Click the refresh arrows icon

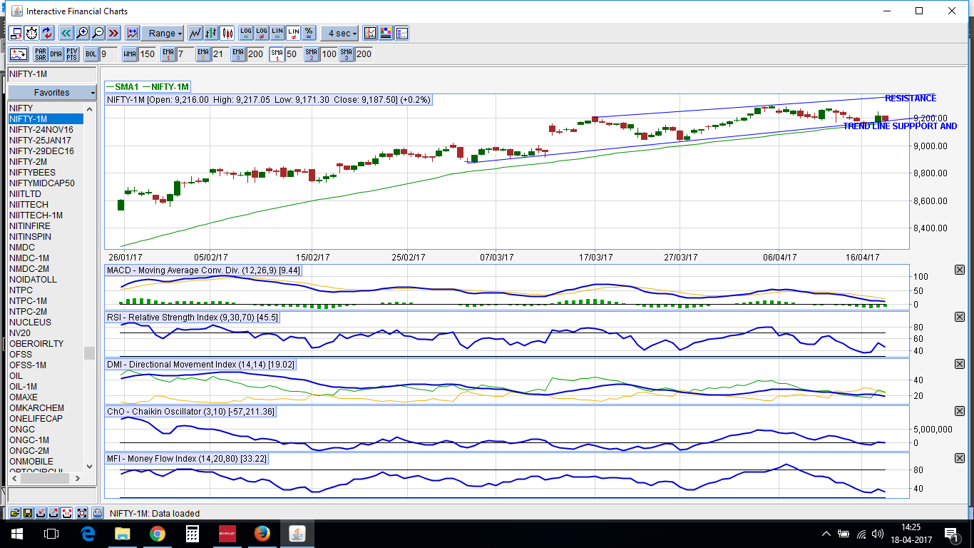click(x=48, y=33)
